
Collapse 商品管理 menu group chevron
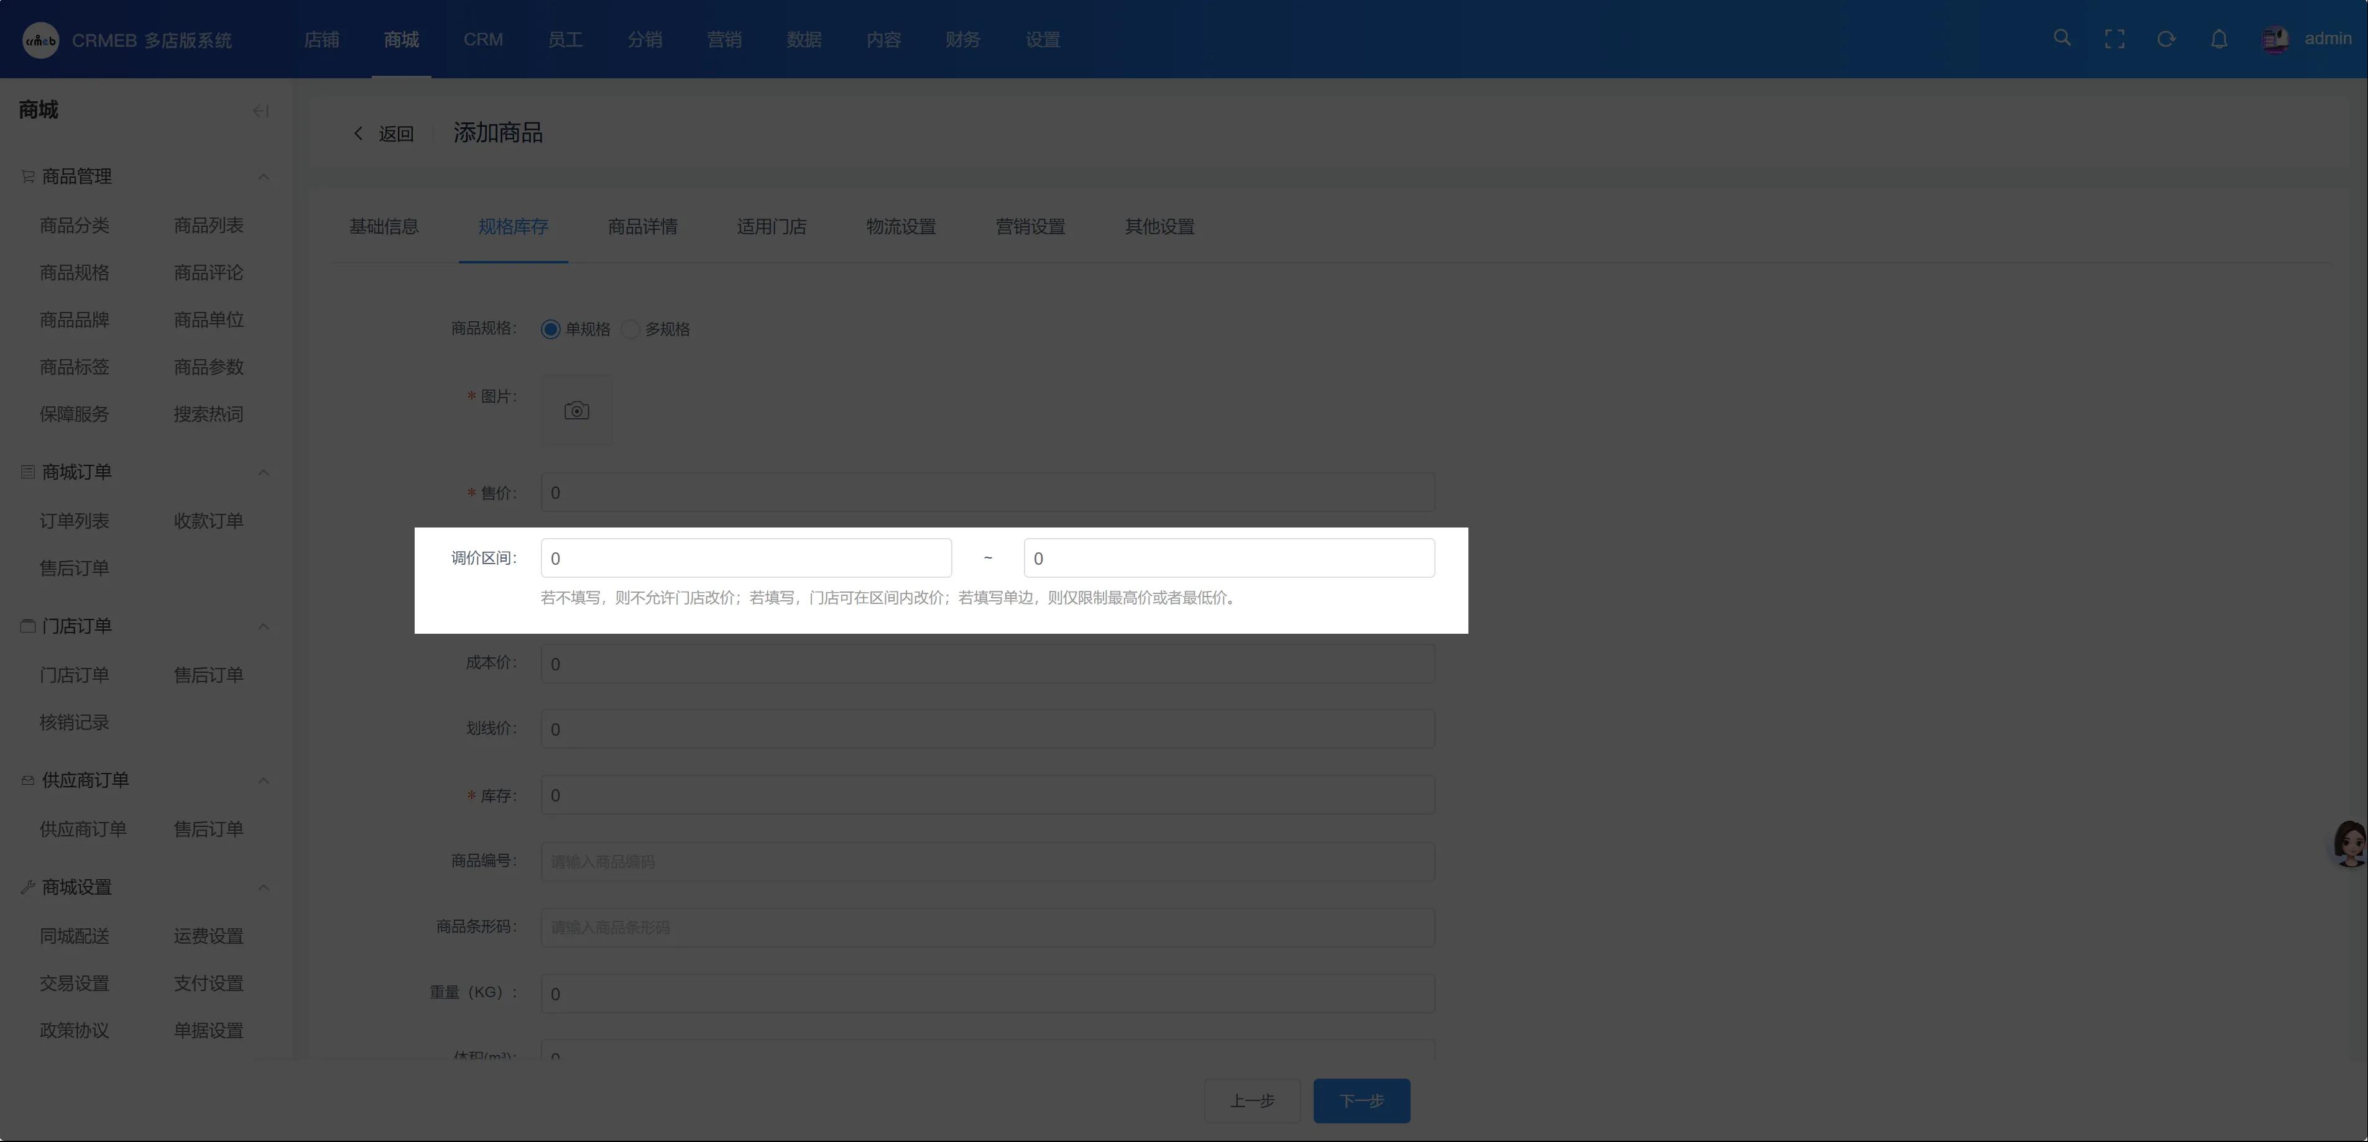pos(264,176)
